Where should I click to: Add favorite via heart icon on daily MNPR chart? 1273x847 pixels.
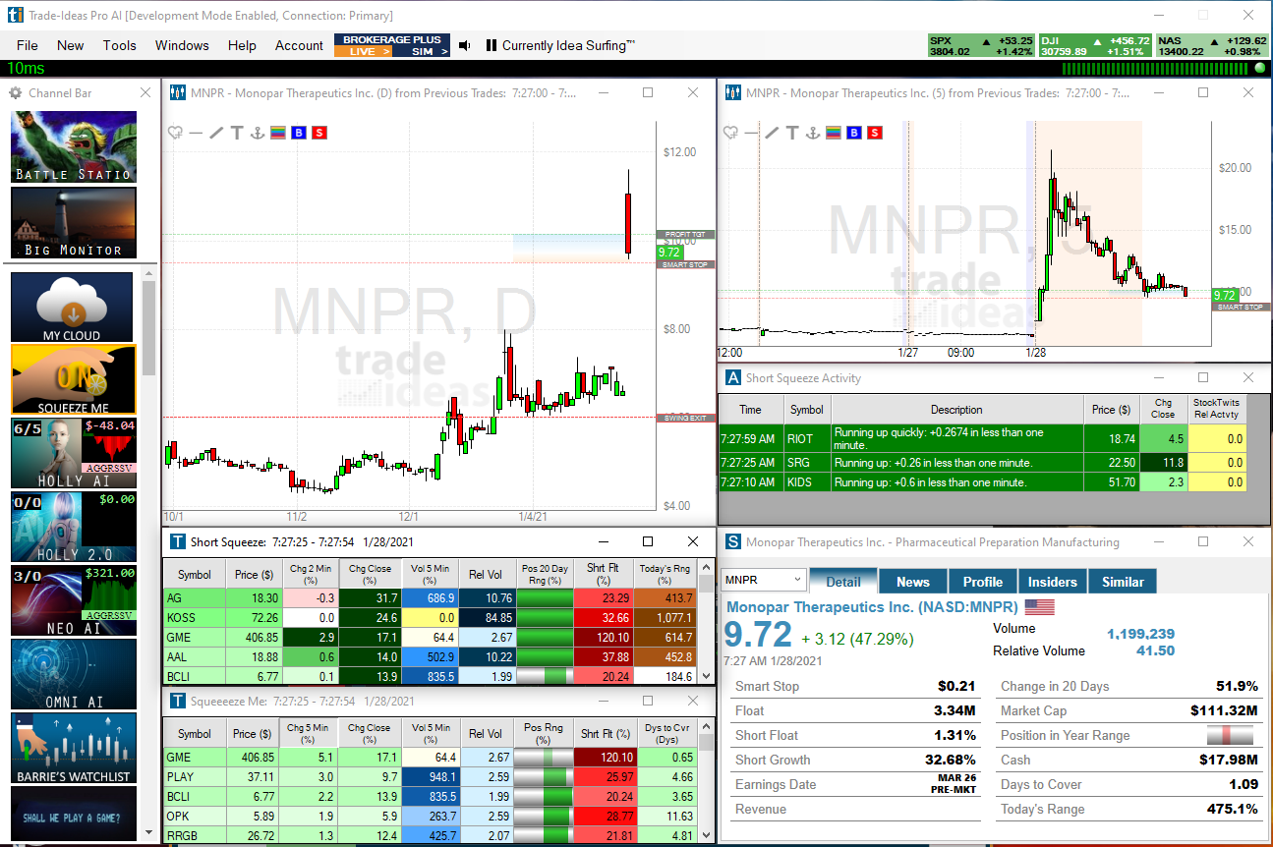pos(175,133)
